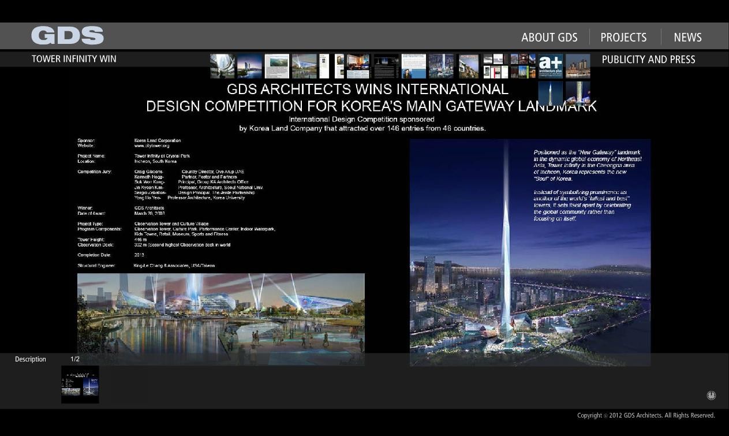Open the tower thumbnail below the a+ thumbnail
Viewport: 729px width, 436px height.
550,94
